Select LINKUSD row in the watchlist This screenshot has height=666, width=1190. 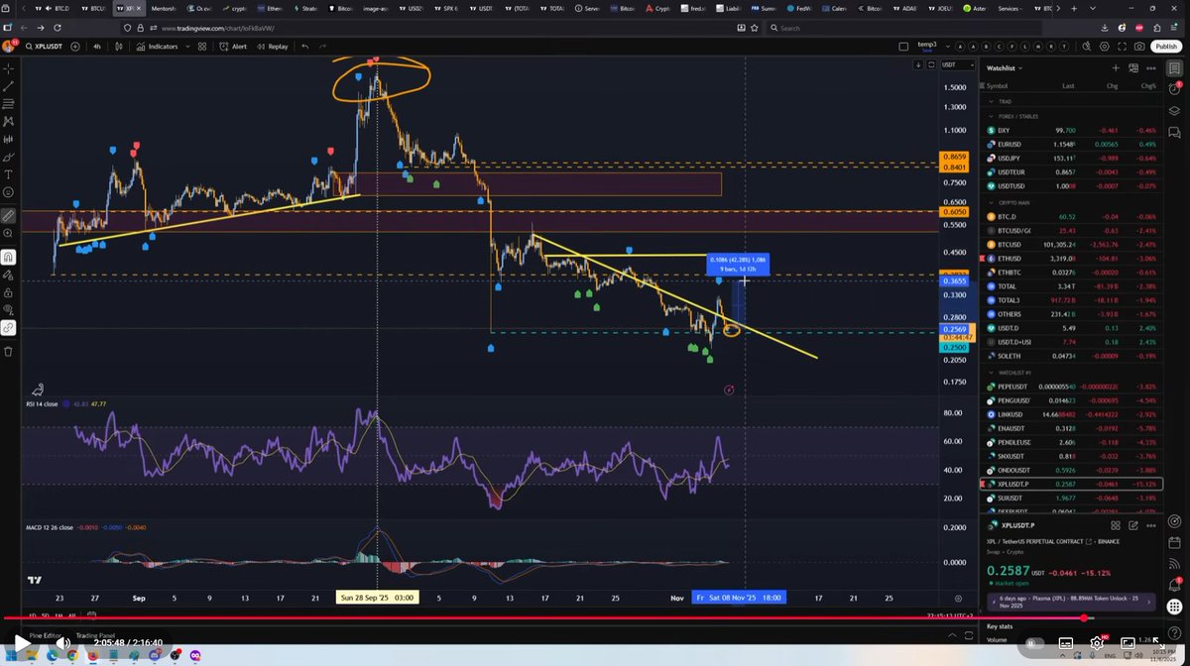tap(1073, 413)
